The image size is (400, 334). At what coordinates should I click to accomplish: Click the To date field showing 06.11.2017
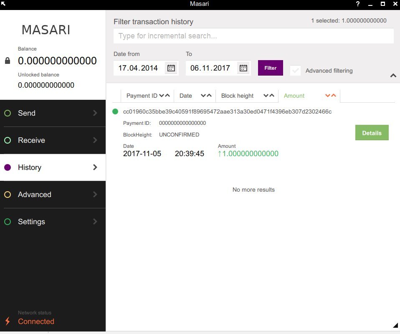[x=218, y=68]
